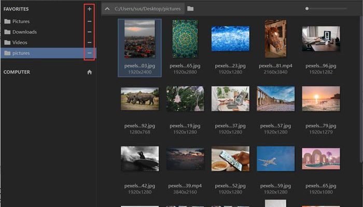Select city sunset thumbnail pexels...03.jpg

pyautogui.click(x=139, y=39)
